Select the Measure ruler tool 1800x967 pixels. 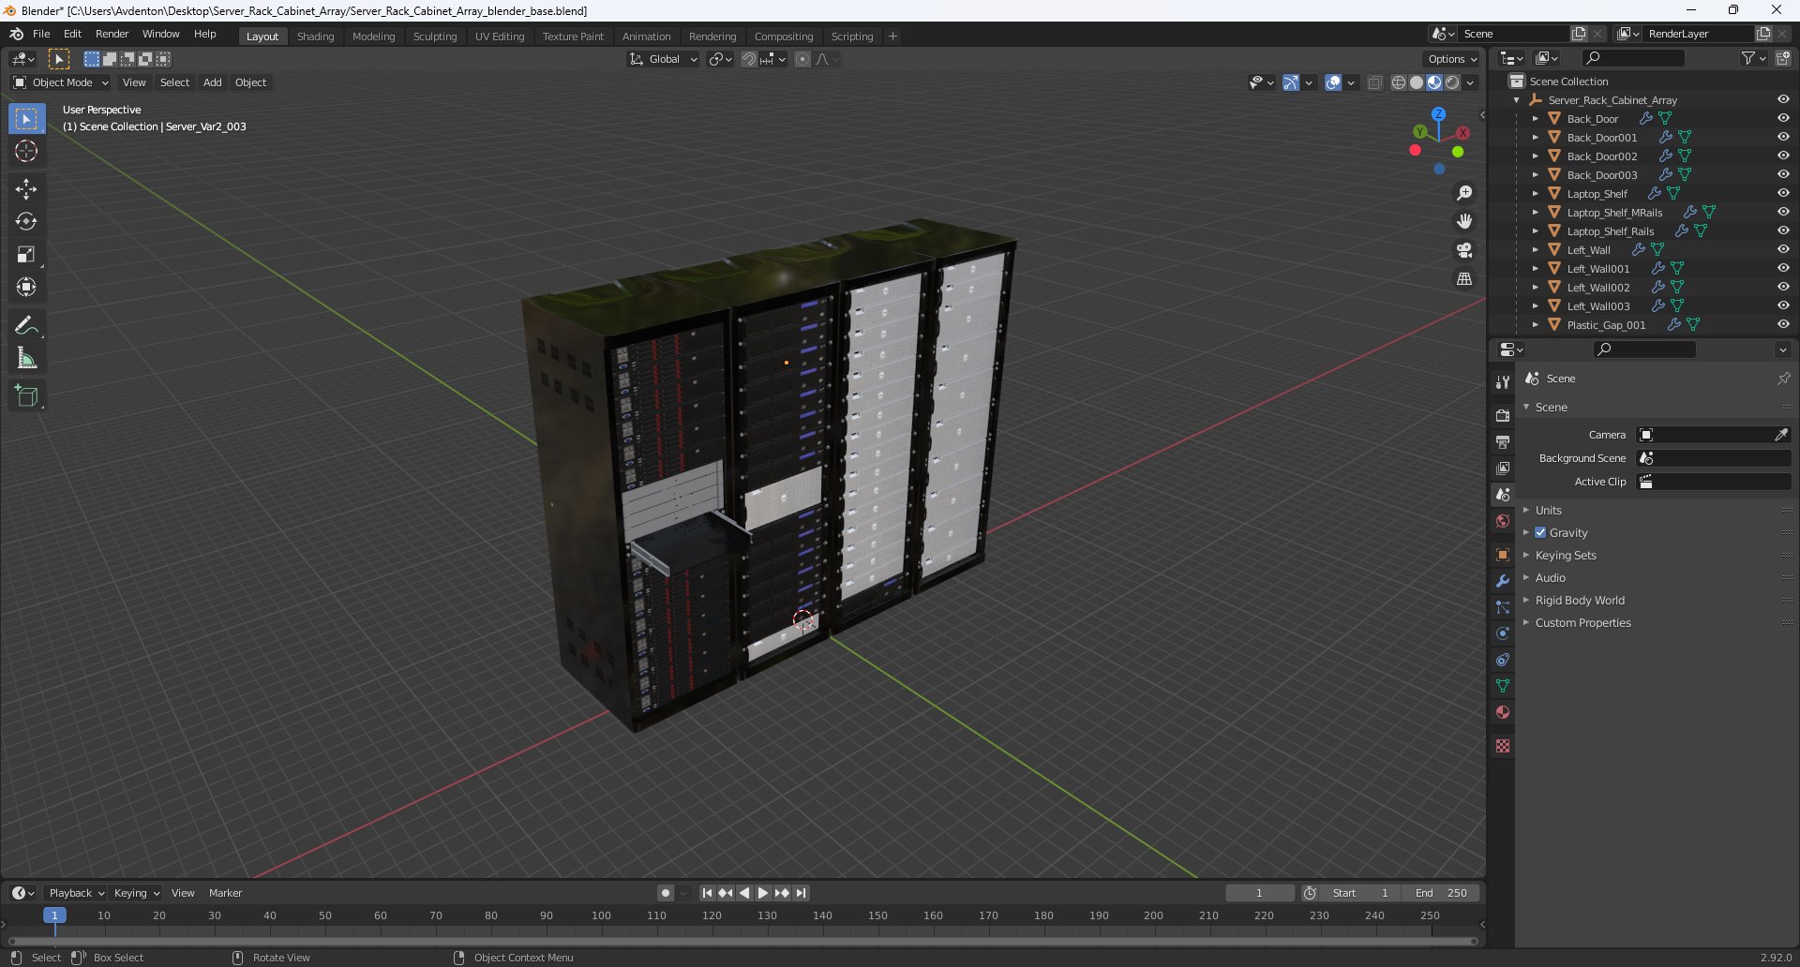coord(26,359)
